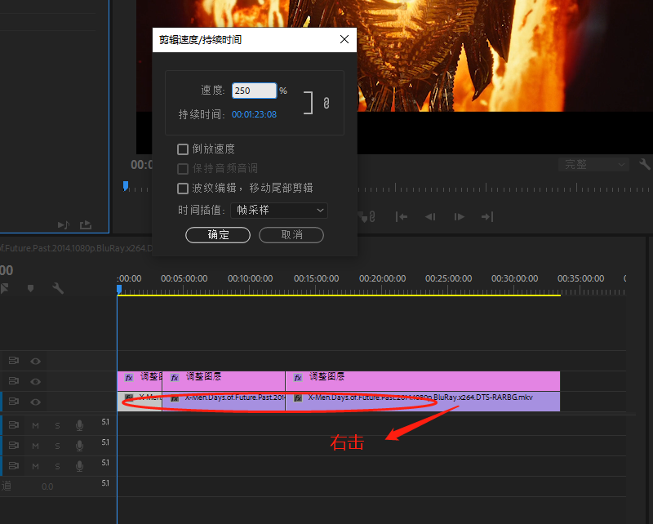Viewport: 653px width, 524px height.
Task: Step back one frame in Program monitor
Action: click(430, 216)
